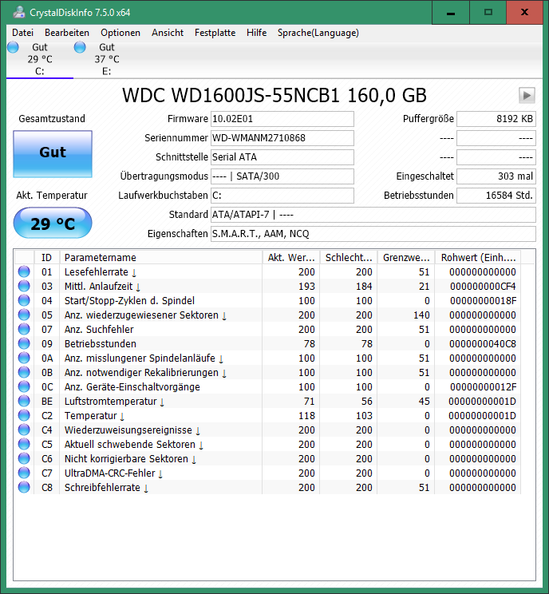Click the status orb for Luftstromtemperatur row

24,401
